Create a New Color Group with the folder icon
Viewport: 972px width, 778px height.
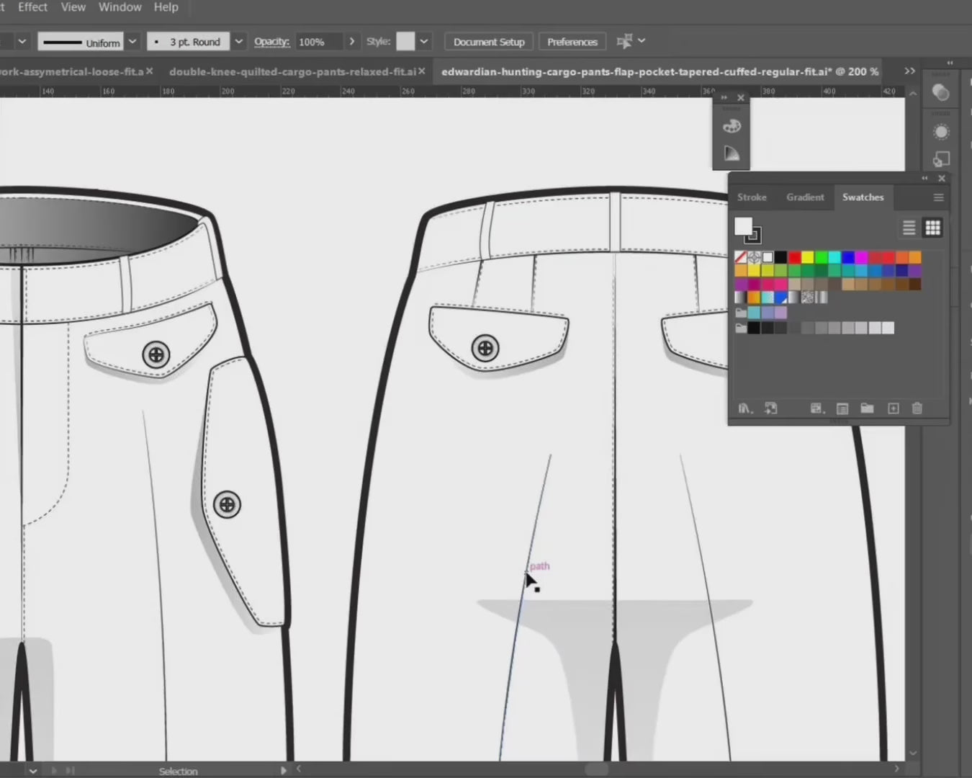(867, 408)
